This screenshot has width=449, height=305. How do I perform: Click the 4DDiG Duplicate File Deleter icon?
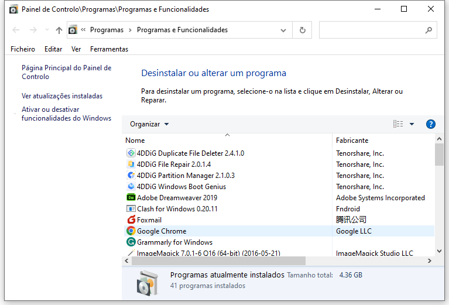(x=131, y=153)
